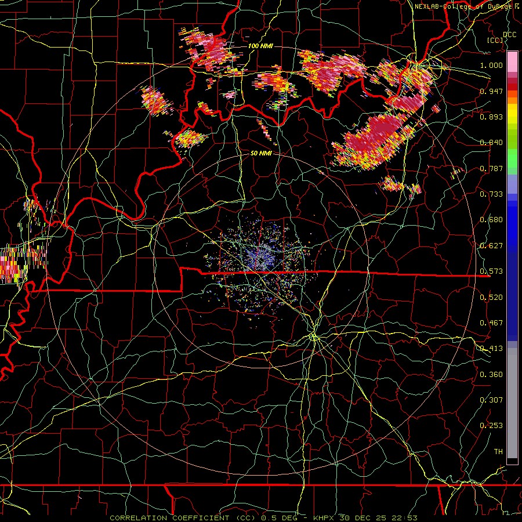Click the 50 NMI range ring label
The width and height of the screenshot is (522, 522).
(x=261, y=153)
